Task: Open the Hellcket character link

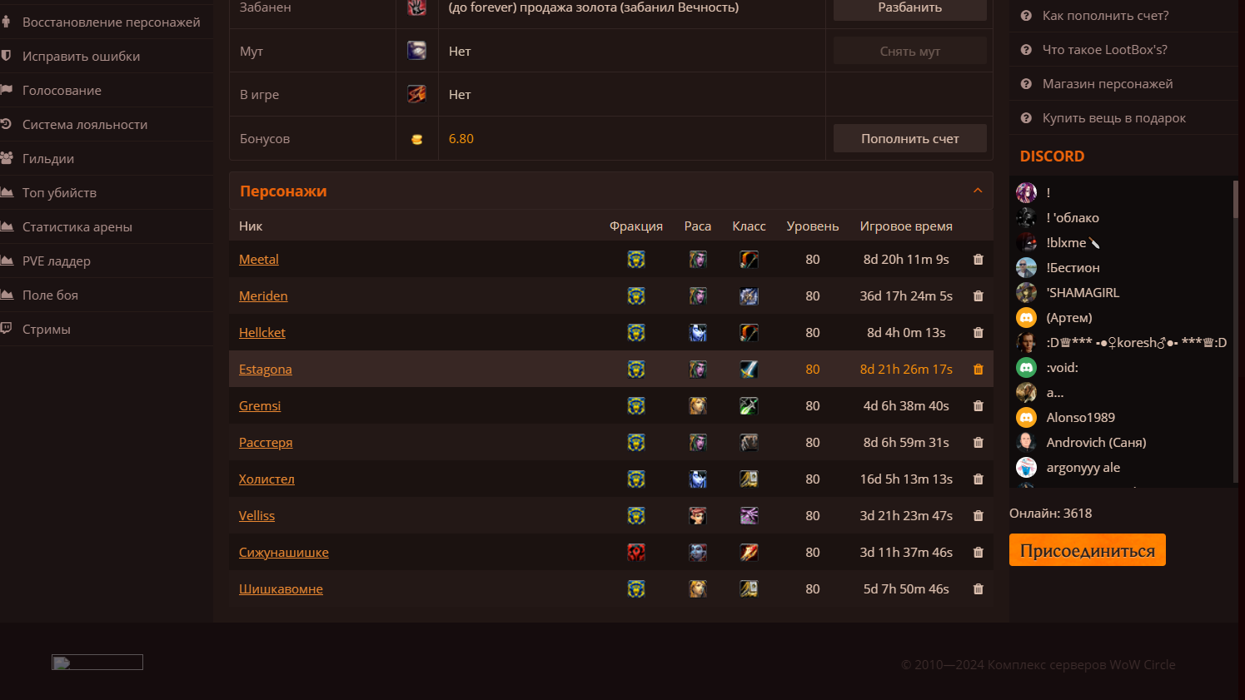Action: point(262,333)
